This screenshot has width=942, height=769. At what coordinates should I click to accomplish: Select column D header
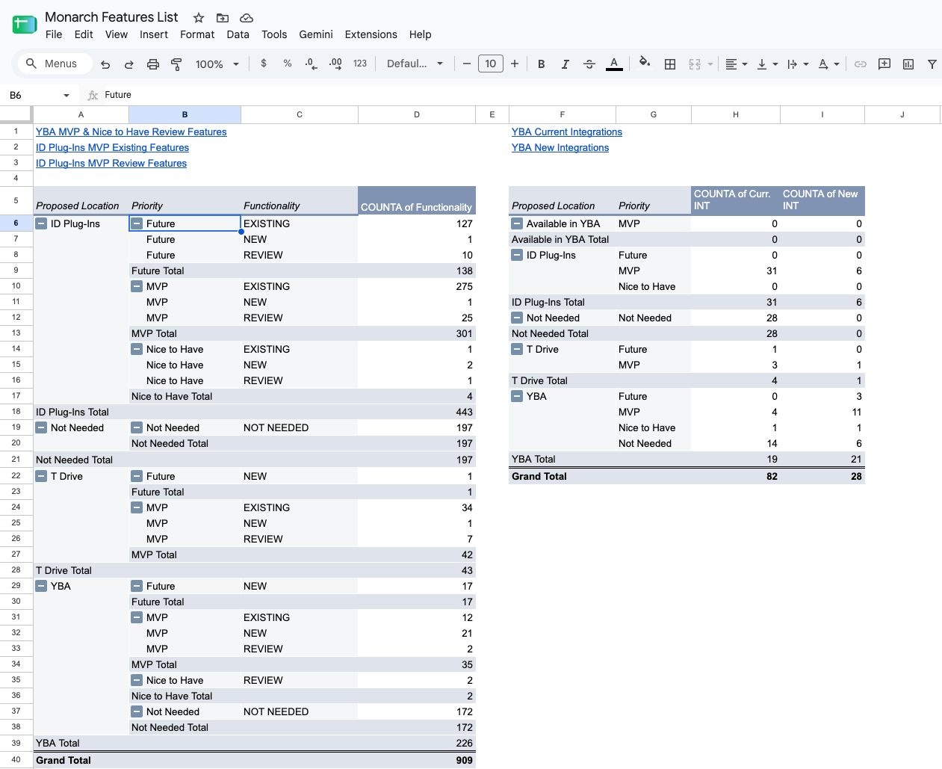tap(417, 114)
